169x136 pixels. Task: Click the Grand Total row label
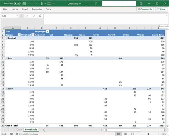click(x=11, y=126)
